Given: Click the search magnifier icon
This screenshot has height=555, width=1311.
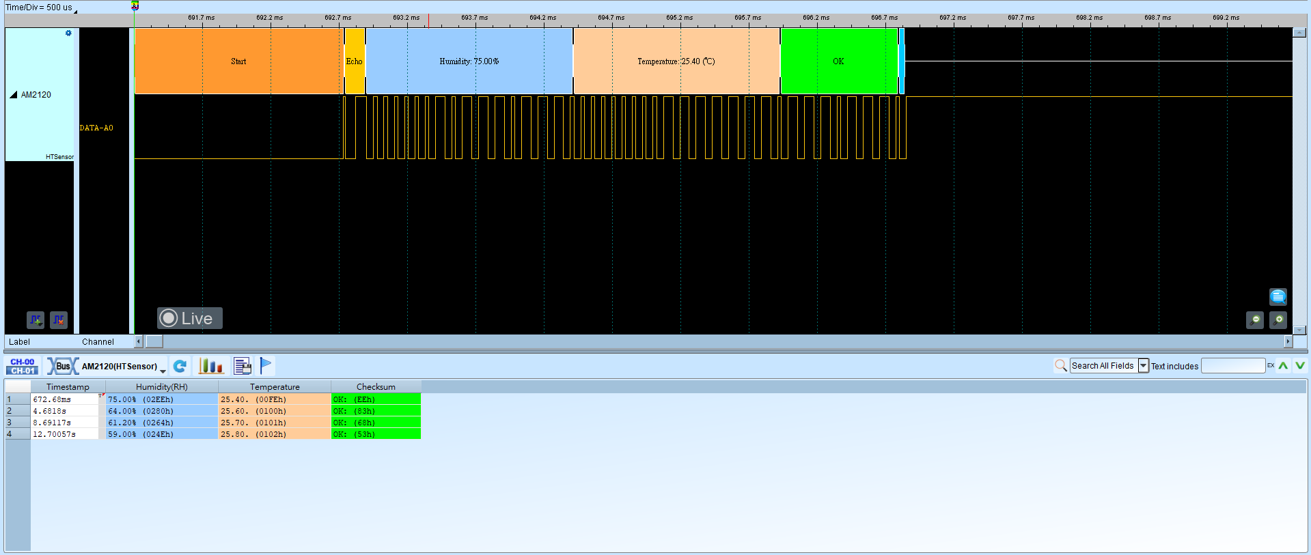Looking at the screenshot, I should (1060, 366).
